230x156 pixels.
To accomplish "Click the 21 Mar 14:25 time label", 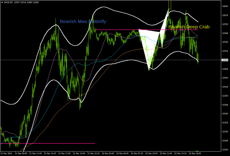I will point(50,153).
